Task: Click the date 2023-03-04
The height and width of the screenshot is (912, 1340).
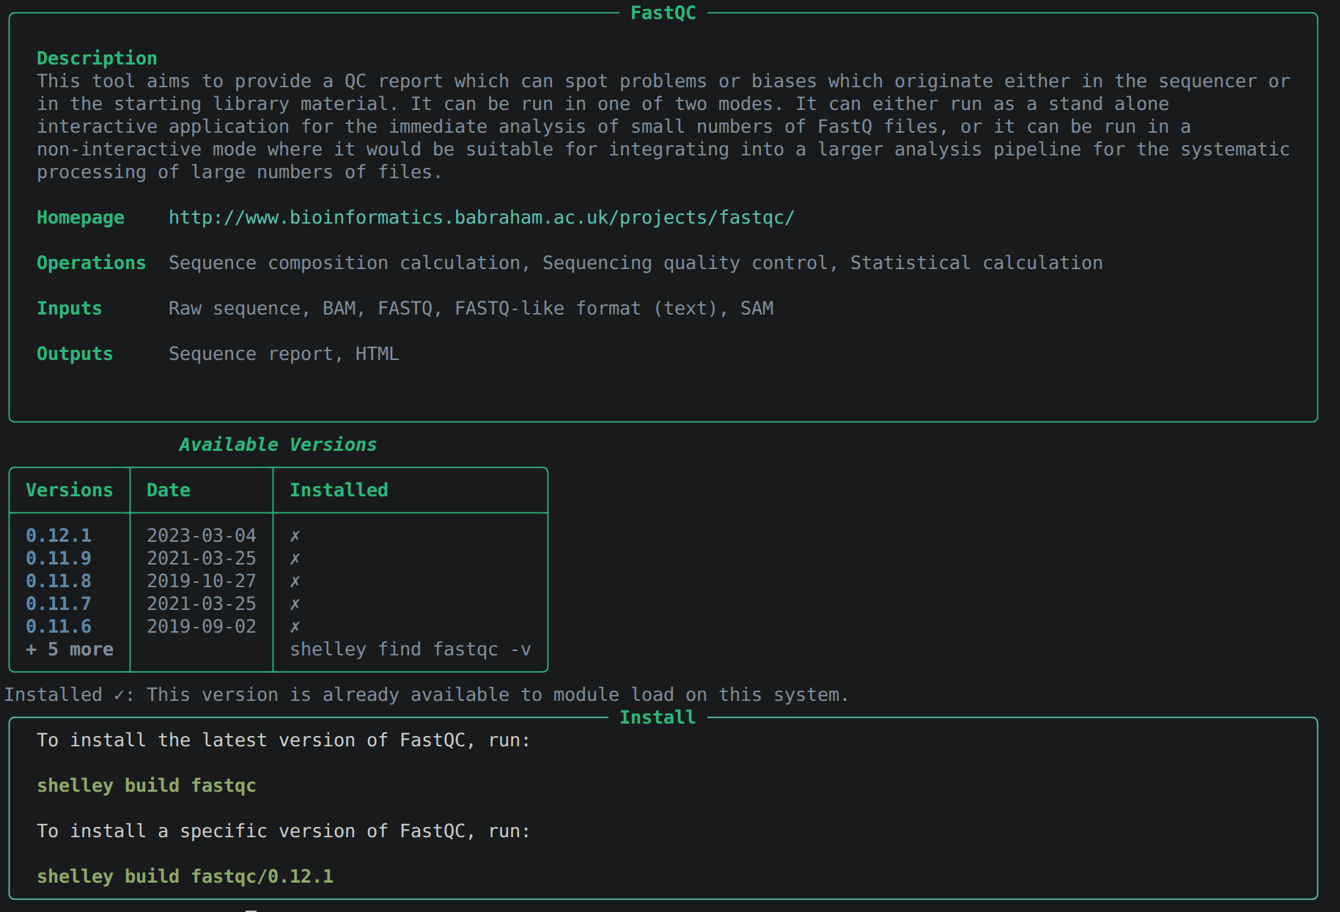Action: point(202,536)
